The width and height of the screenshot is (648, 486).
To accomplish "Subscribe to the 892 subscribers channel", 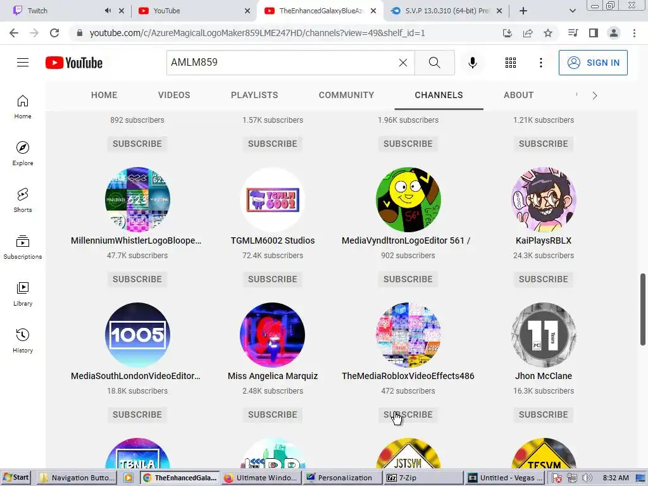I will (x=137, y=144).
